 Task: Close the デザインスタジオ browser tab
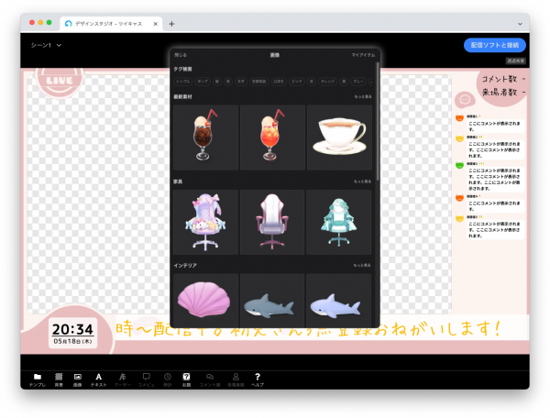coord(156,24)
